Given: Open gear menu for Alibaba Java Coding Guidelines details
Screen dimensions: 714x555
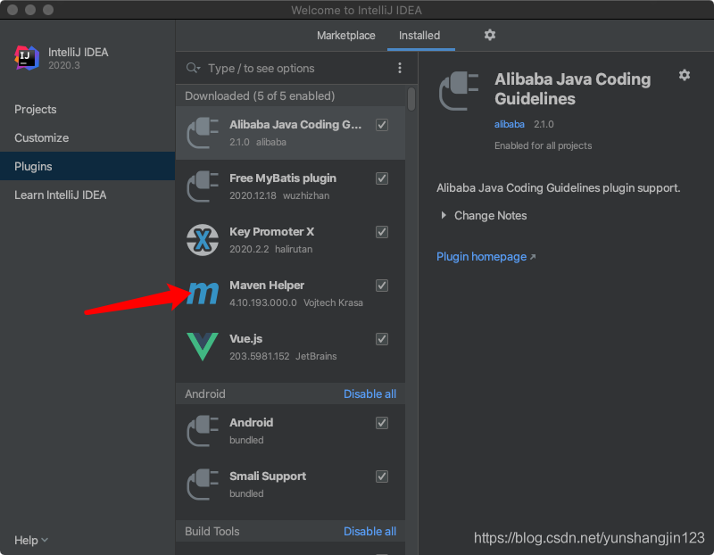Looking at the screenshot, I should click(x=684, y=75).
